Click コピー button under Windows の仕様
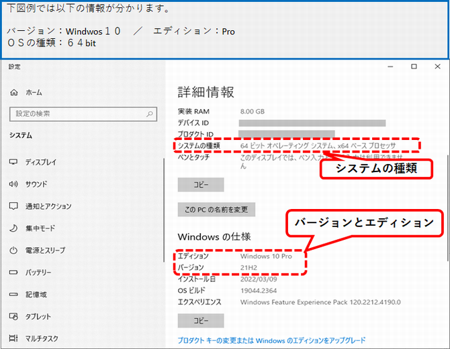450x349 pixels. pyautogui.click(x=201, y=321)
